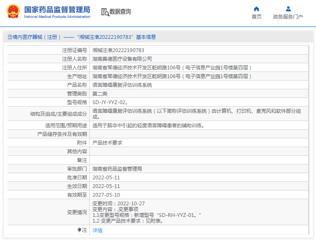
Task: Select 生效日期 value 2022-05-11
Action: pos(106,186)
